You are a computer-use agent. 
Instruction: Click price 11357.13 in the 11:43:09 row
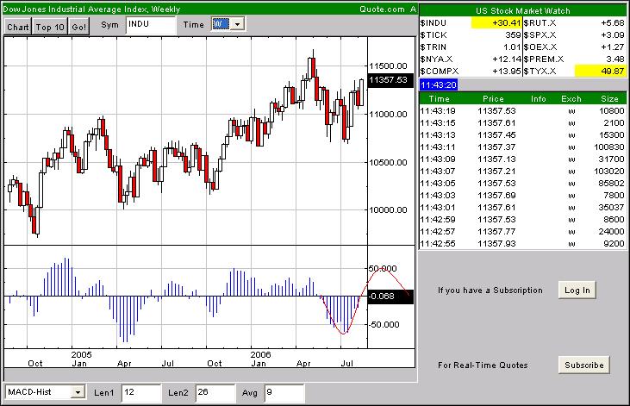[x=496, y=159]
